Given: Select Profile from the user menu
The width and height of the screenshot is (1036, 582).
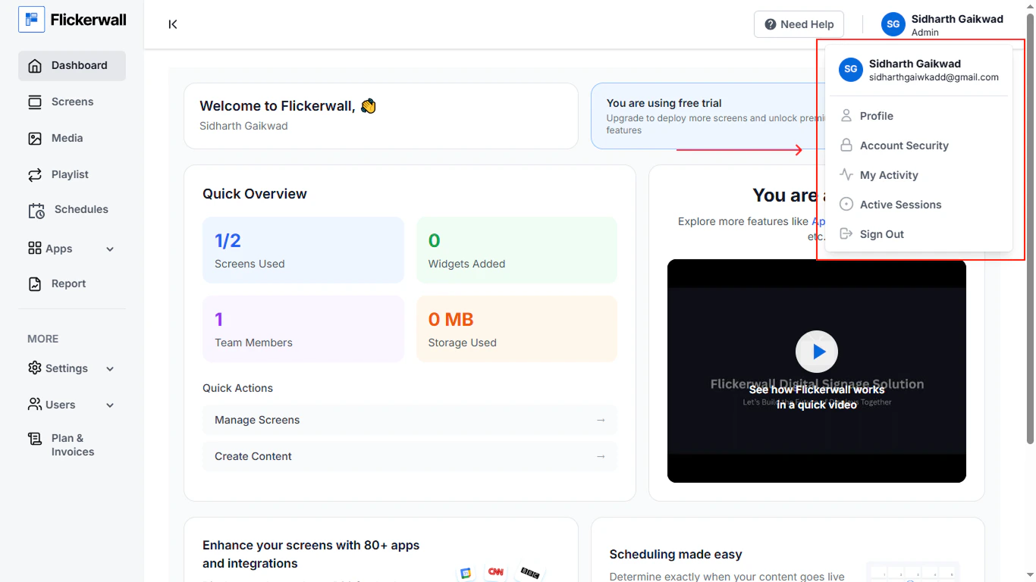Looking at the screenshot, I should (x=918, y=116).
